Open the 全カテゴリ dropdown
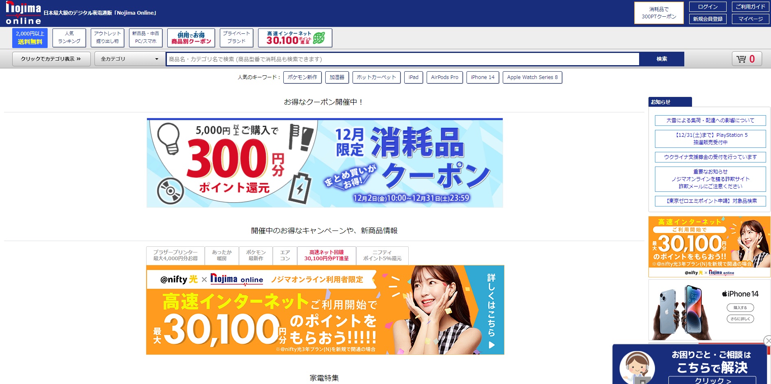 129,59
